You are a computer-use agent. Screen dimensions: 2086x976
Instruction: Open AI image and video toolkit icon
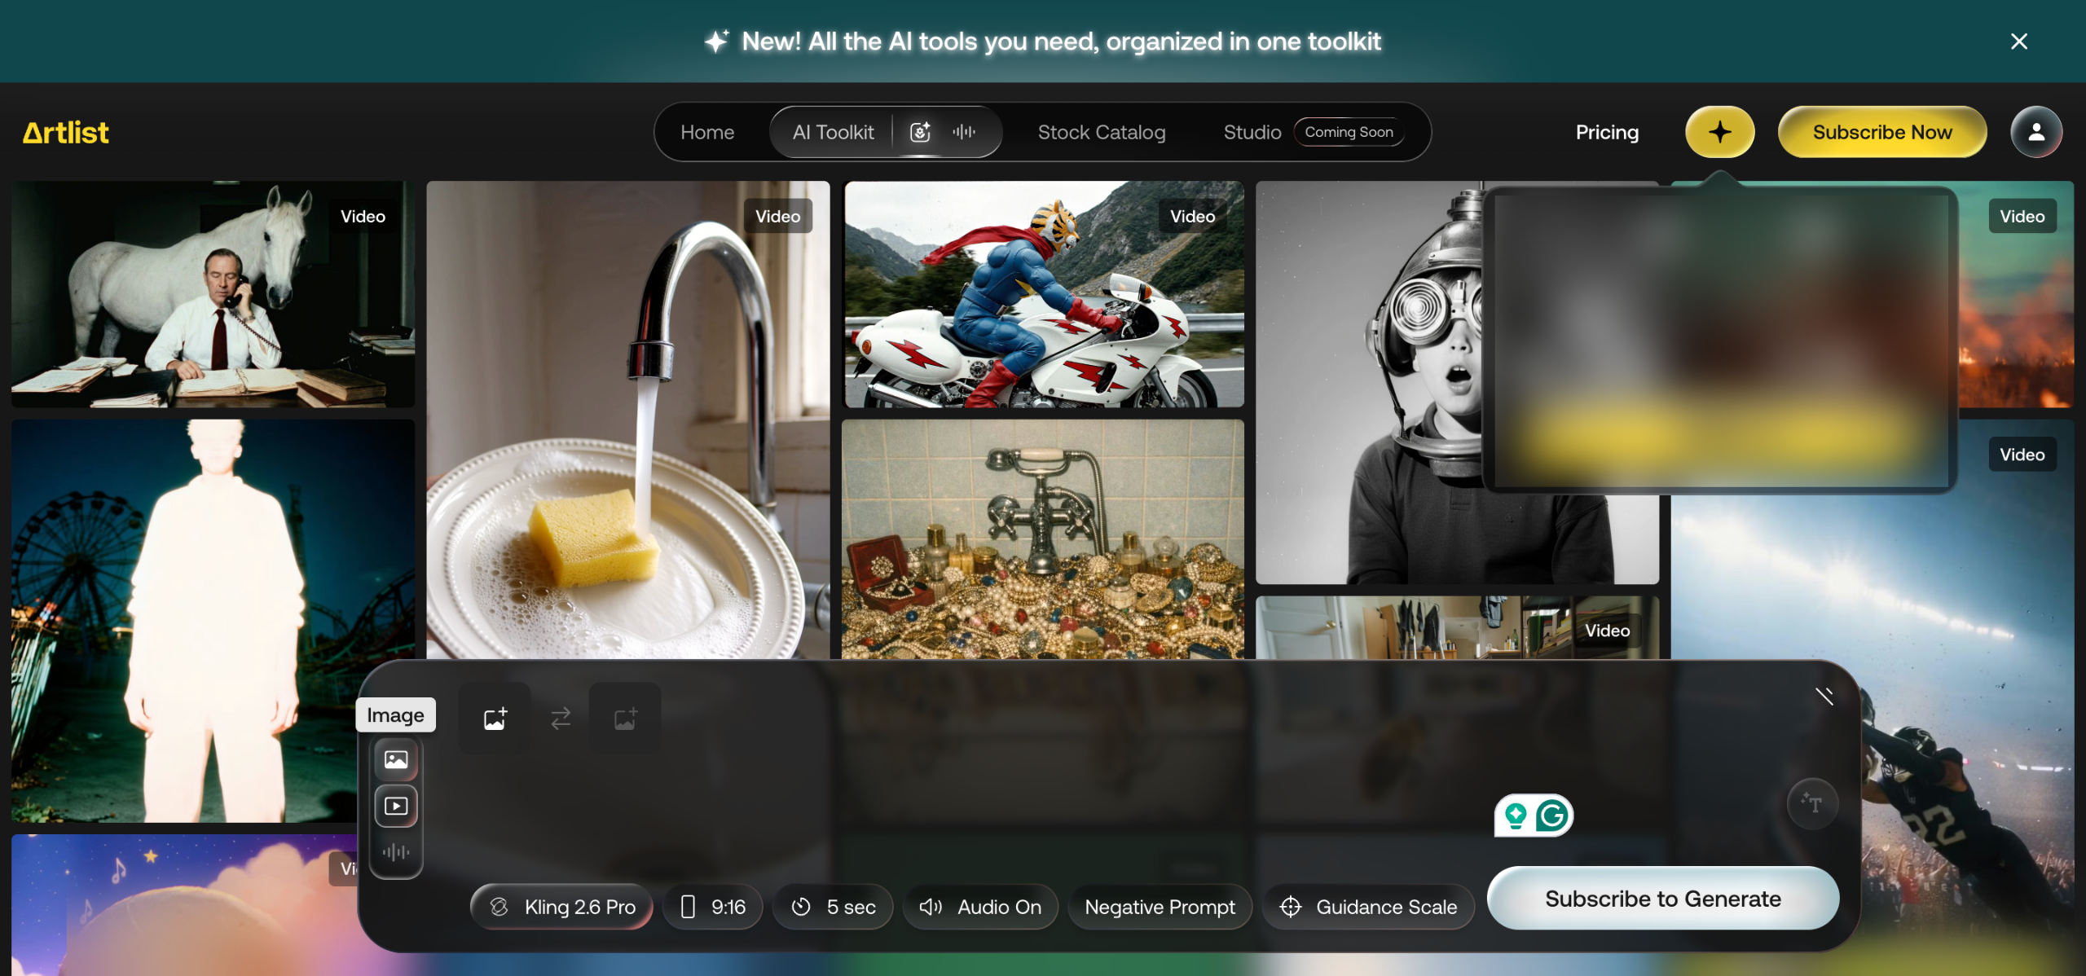(x=920, y=132)
